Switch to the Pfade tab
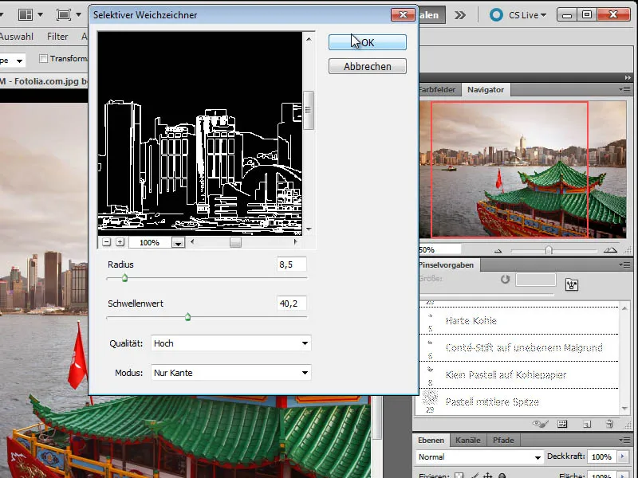638x478 pixels. click(x=503, y=441)
